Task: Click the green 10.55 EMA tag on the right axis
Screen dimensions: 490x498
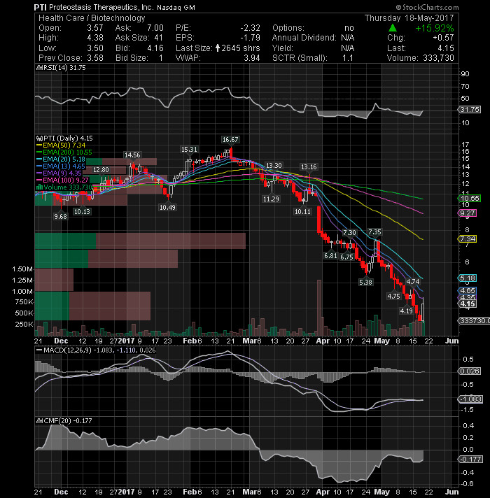Action: 470,199
